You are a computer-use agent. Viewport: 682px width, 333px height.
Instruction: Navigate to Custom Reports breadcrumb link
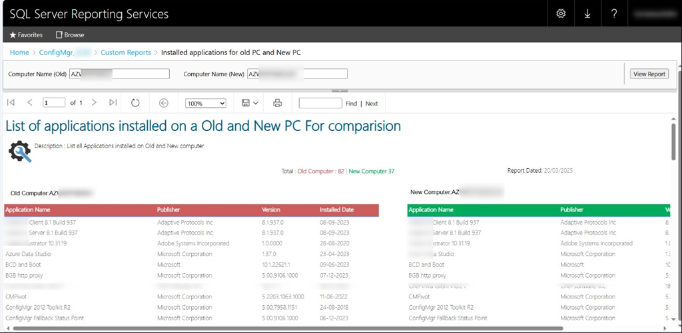click(125, 53)
